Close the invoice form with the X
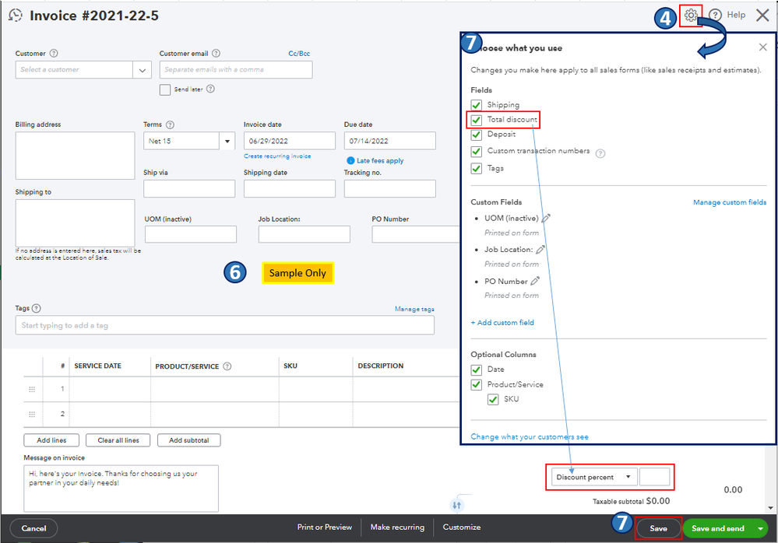The height and width of the screenshot is (543, 778). click(762, 16)
